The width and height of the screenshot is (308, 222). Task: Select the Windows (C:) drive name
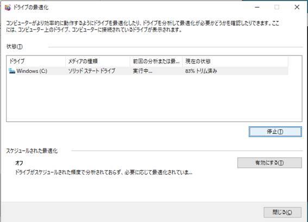32,71
